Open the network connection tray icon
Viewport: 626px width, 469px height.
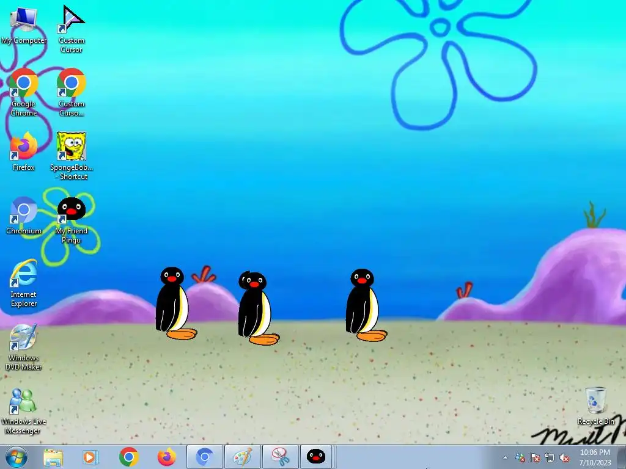coord(550,458)
